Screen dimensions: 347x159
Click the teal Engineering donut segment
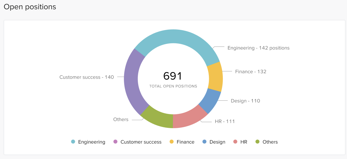point(178,37)
